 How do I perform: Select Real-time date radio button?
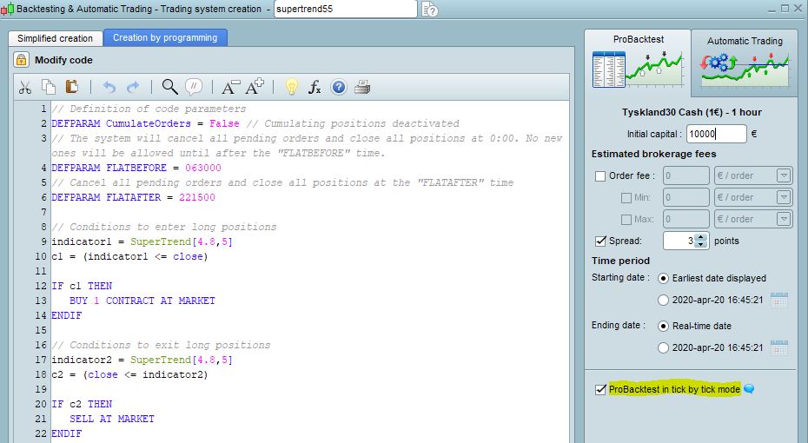point(663,326)
